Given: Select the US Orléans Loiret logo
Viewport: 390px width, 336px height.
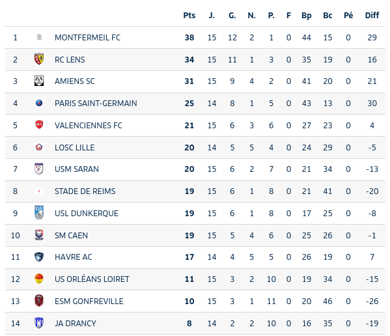Looking at the screenshot, I should click(39, 279).
